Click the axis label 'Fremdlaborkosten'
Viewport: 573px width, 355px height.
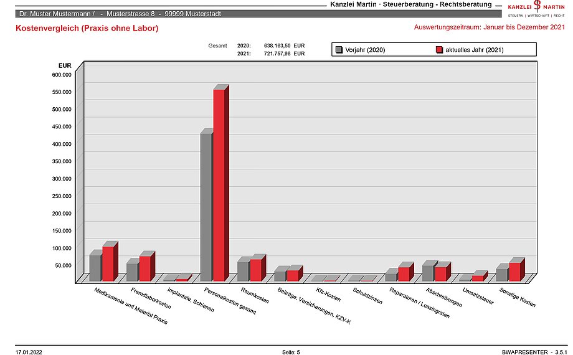tap(151, 298)
